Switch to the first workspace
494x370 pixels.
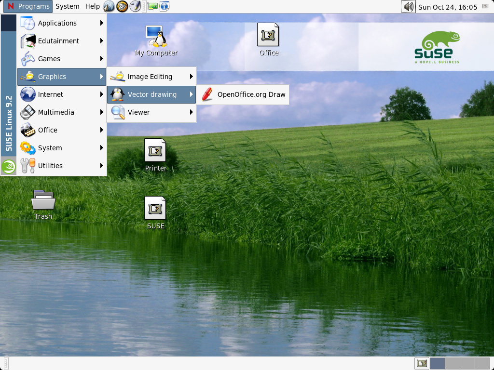[x=437, y=363]
